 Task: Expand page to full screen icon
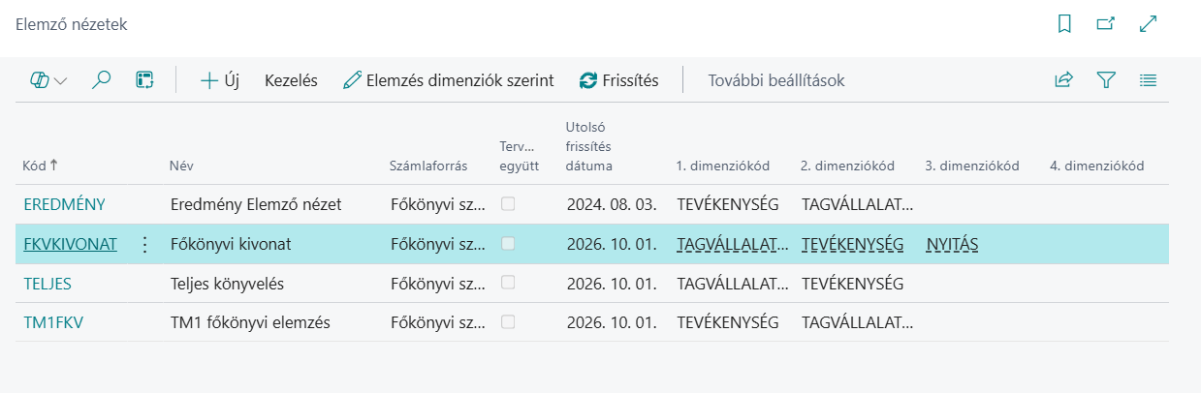pyautogui.click(x=1149, y=25)
